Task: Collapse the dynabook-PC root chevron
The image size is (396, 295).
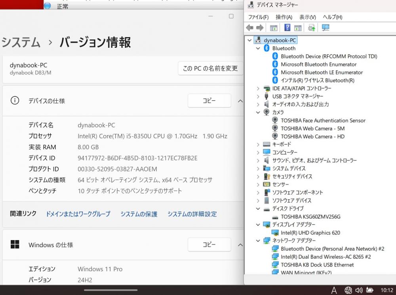Action: click(x=249, y=40)
